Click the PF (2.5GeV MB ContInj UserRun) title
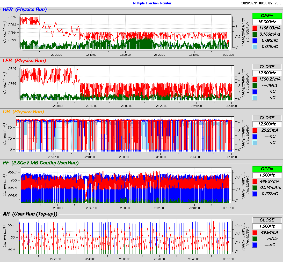 [41, 163]
